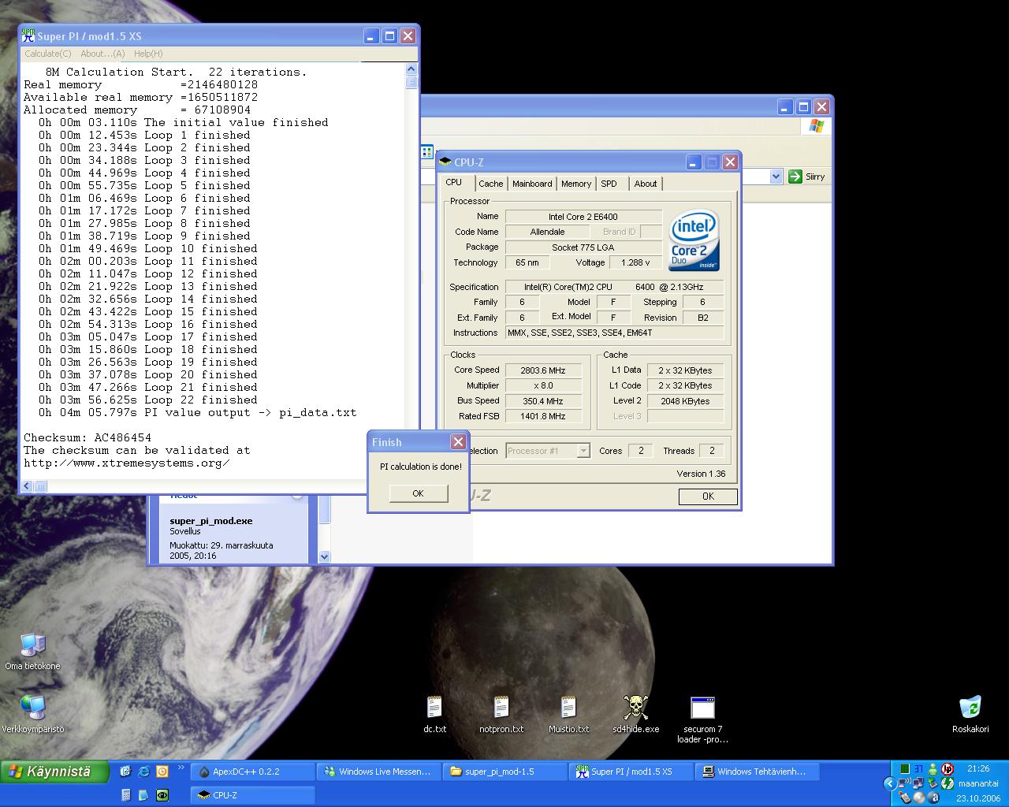Click super_pi_mod.exe file details entry
The image size is (1009, 807).
click(211, 521)
